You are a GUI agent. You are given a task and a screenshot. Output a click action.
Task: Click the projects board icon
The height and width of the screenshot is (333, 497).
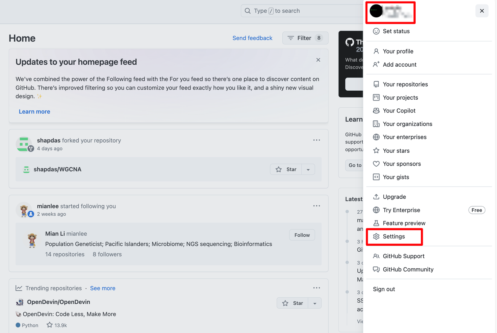tap(376, 97)
